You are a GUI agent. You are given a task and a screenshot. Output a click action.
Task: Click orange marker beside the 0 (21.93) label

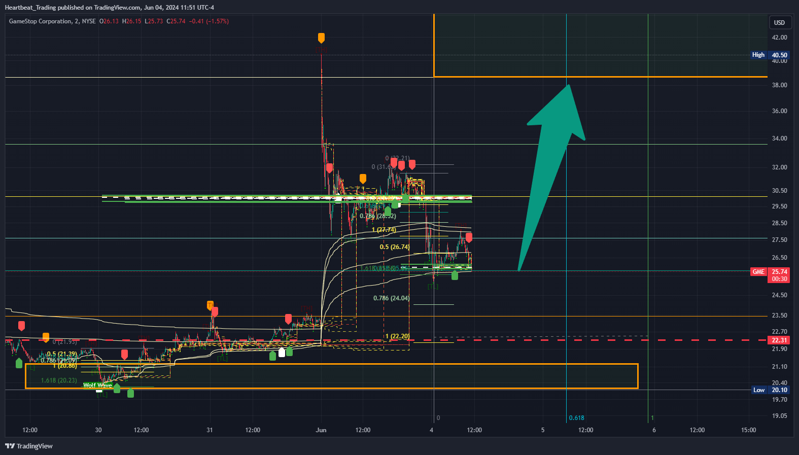tap(46, 337)
